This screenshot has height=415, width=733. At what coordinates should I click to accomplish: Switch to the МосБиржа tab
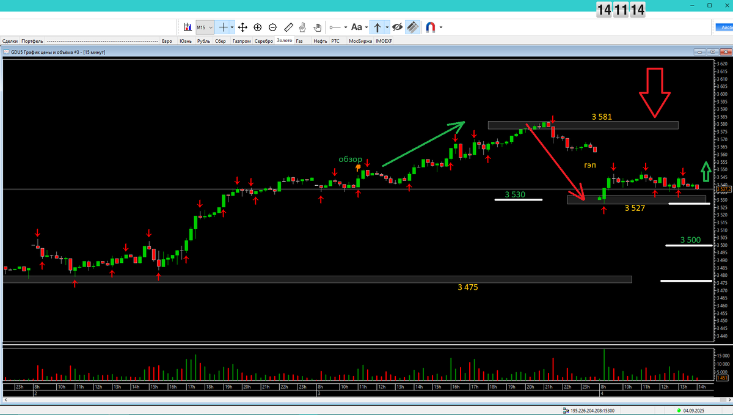[x=360, y=41]
